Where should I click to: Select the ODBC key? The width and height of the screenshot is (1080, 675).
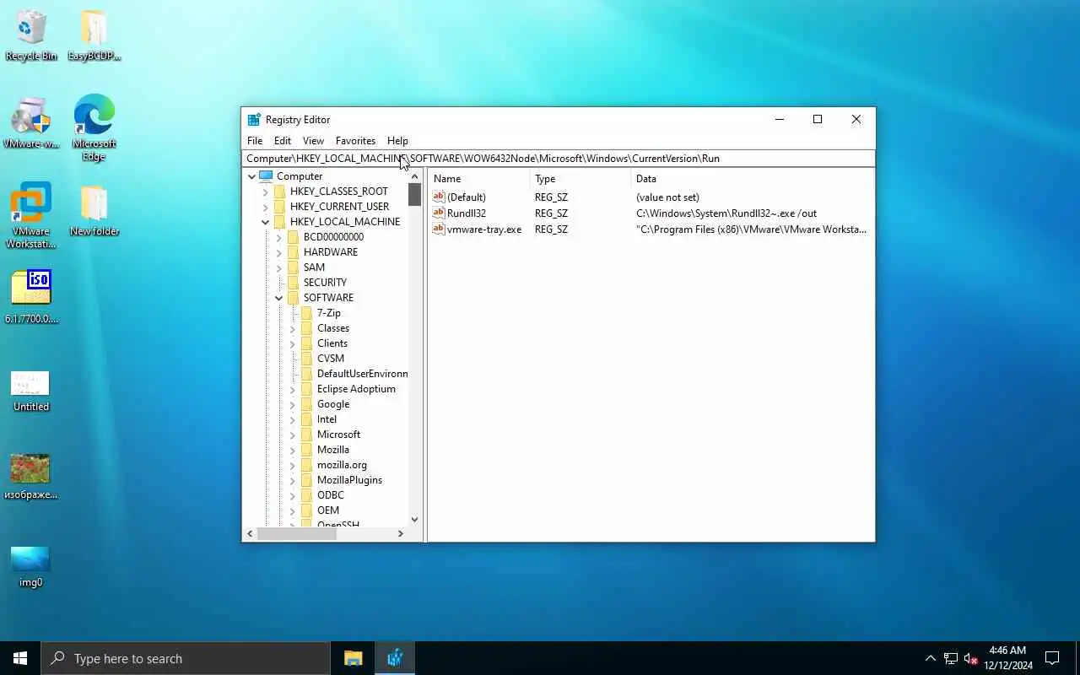(x=330, y=495)
